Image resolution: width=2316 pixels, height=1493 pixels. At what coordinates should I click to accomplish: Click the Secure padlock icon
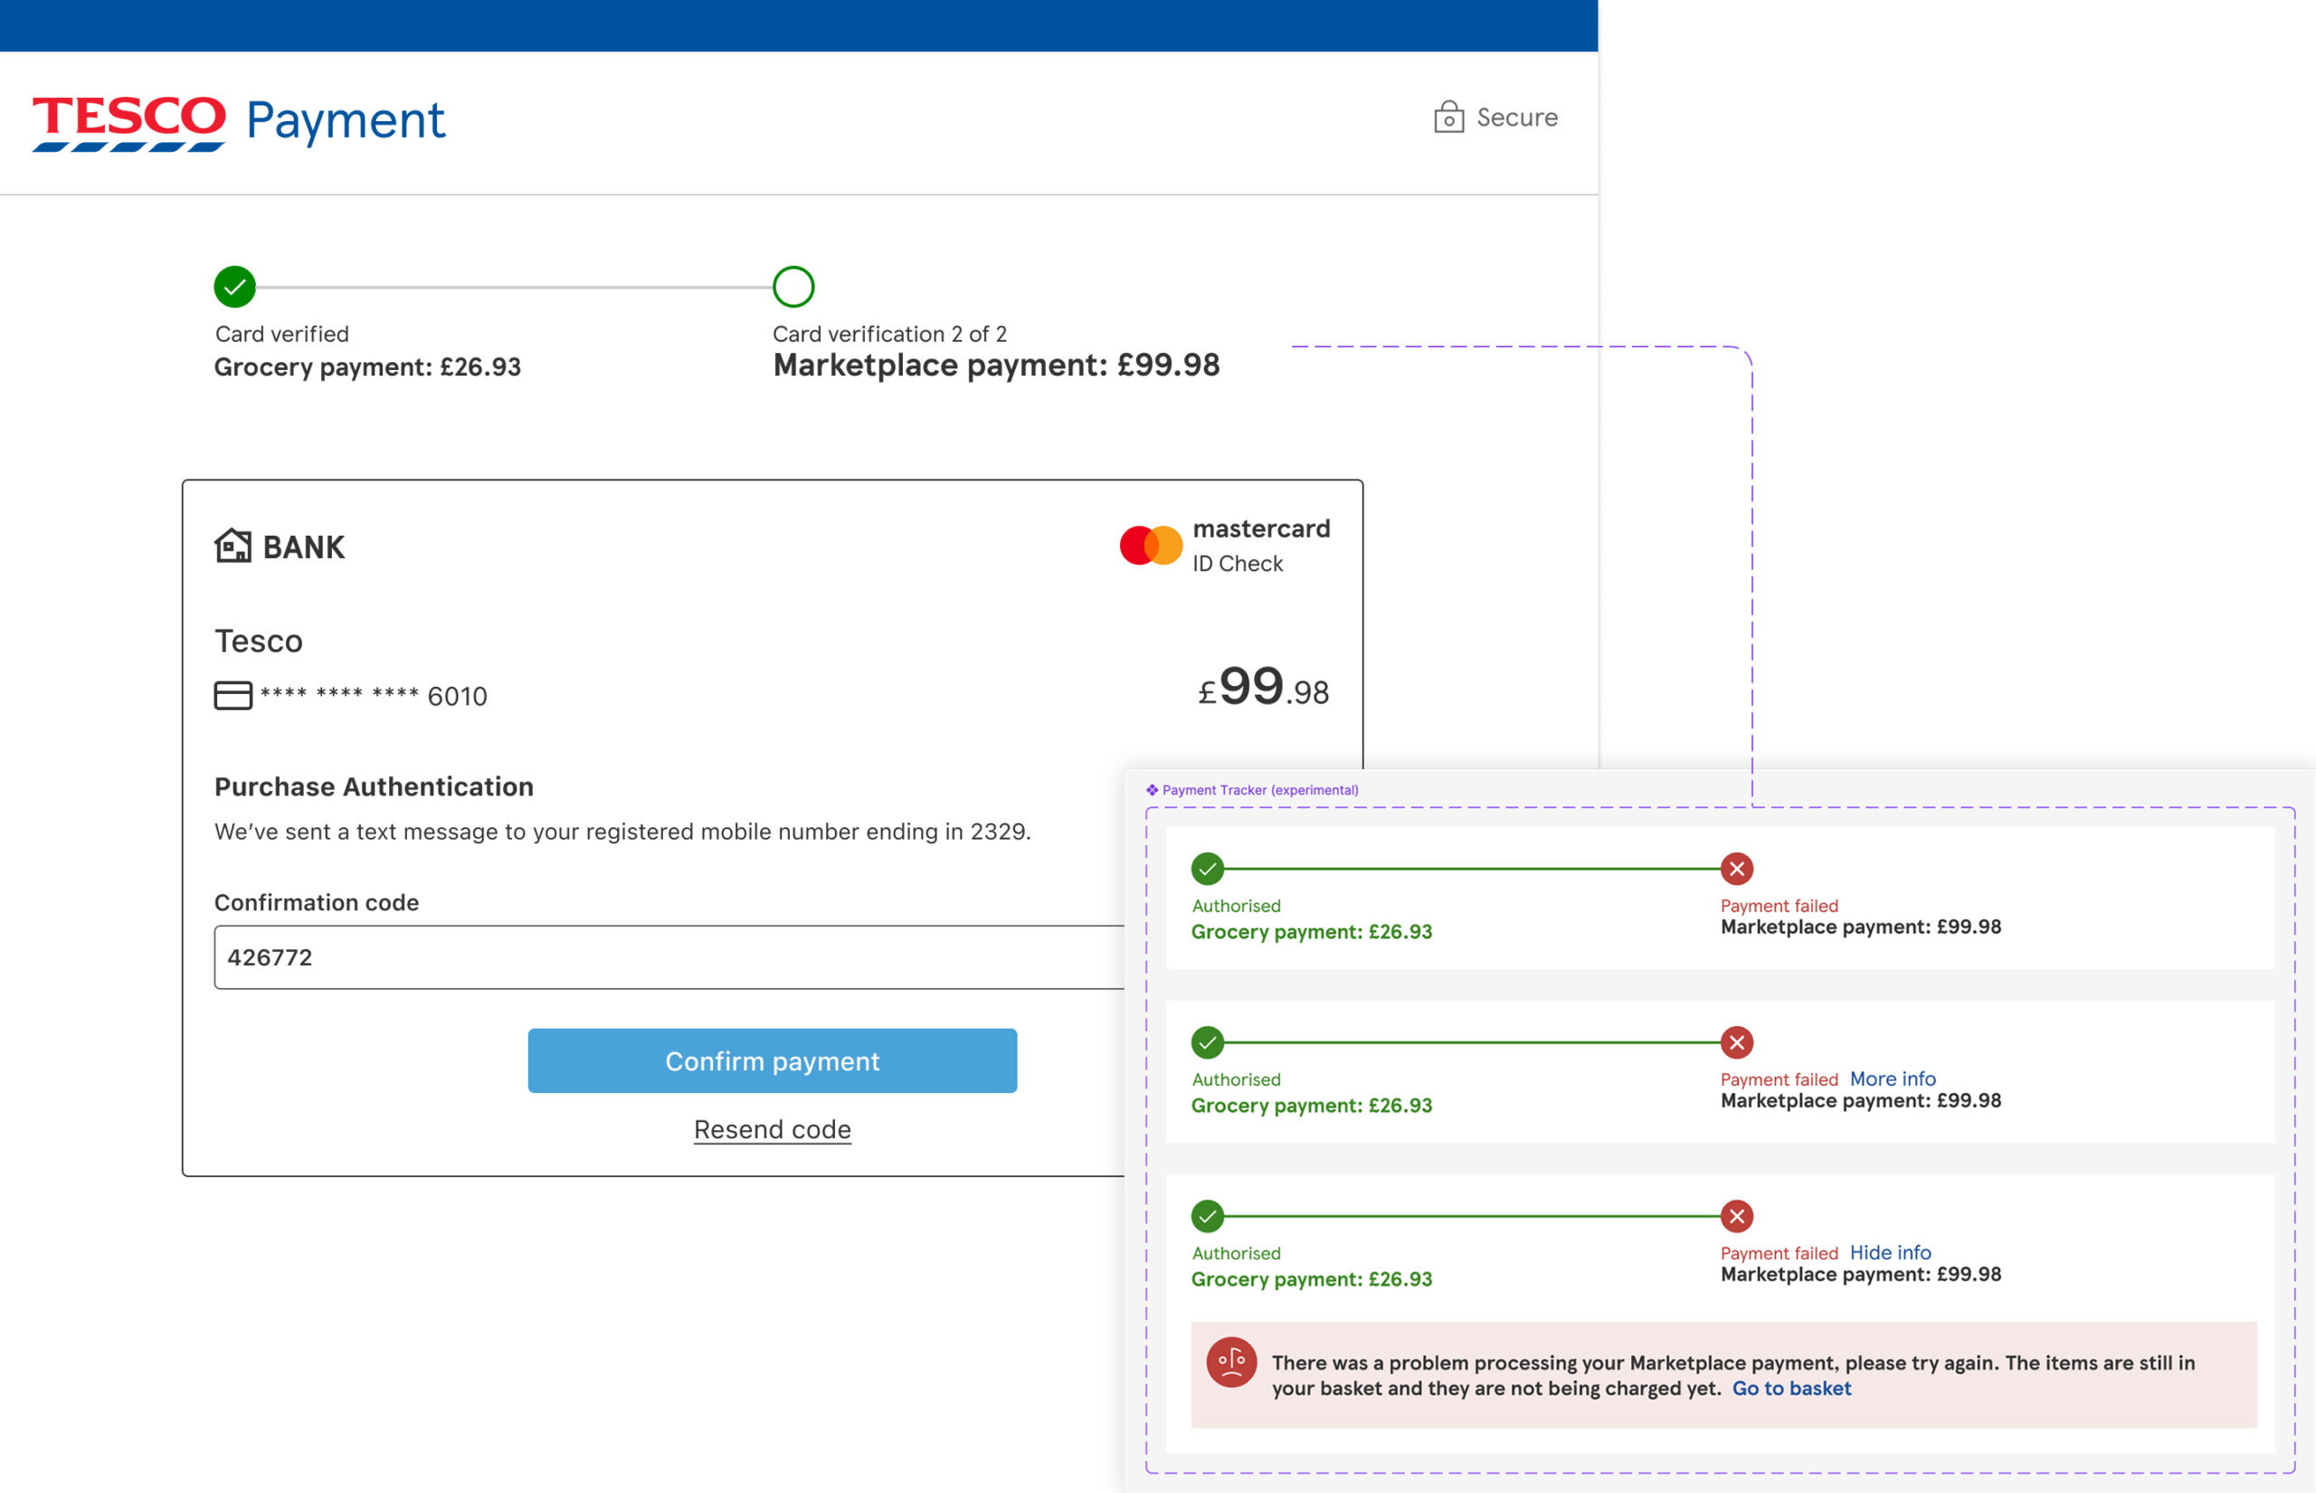pyautogui.click(x=1447, y=118)
